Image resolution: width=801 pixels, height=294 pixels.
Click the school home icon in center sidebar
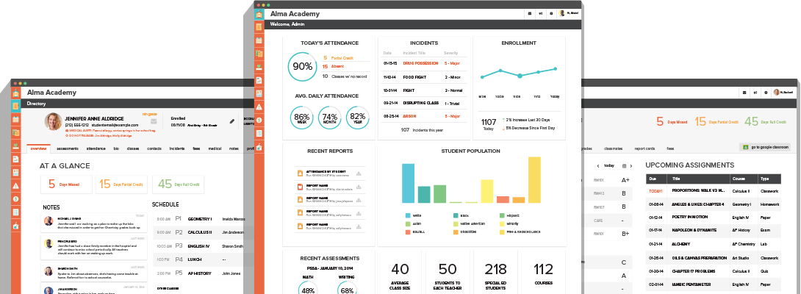click(259, 13)
